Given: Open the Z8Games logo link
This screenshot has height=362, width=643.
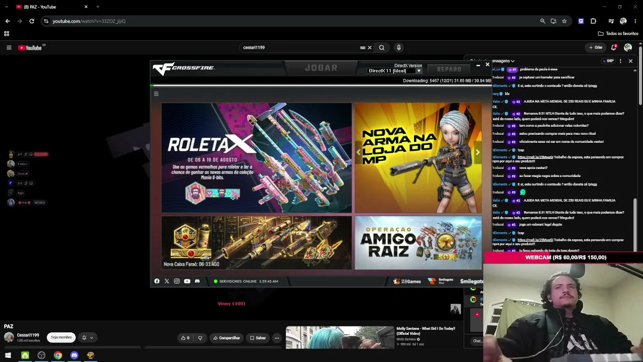Looking at the screenshot, I should click(x=407, y=282).
